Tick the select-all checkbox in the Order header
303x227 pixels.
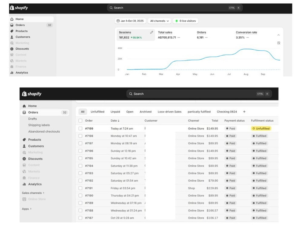[80, 121]
